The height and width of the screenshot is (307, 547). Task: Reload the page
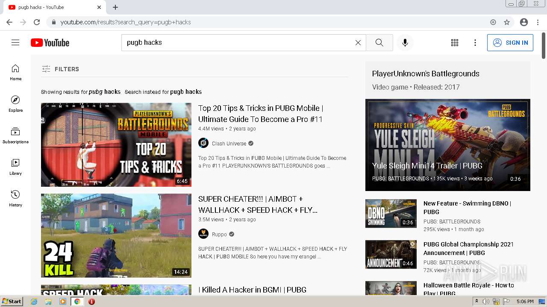[x=37, y=22]
